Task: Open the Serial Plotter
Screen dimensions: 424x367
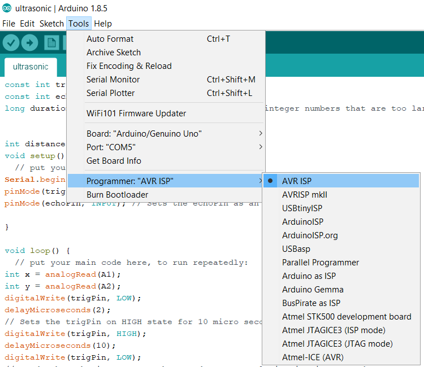Action: point(166,93)
